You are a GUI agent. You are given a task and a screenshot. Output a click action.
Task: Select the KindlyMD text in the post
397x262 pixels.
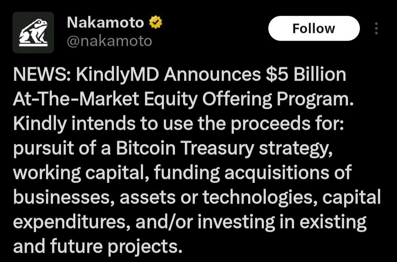(x=118, y=75)
